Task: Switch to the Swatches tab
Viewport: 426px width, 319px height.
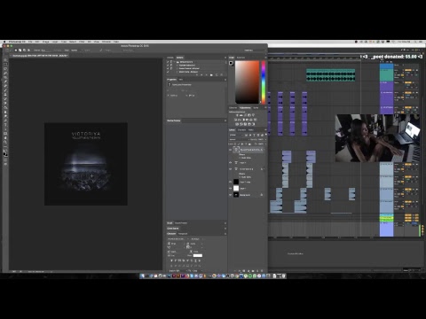Action: [241, 58]
